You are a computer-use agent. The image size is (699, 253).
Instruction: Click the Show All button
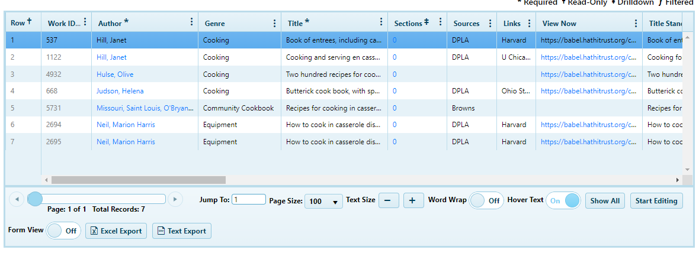(x=605, y=201)
